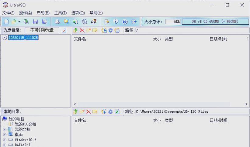Expand the DATA(D:) drive node

tap(5, 145)
